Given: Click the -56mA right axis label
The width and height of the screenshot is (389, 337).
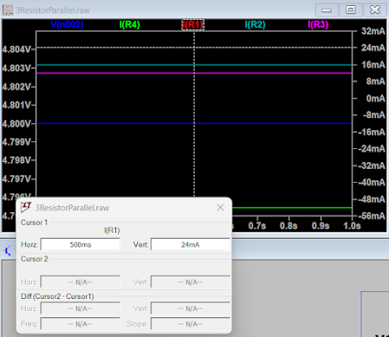Looking at the screenshot, I should pyautogui.click(x=372, y=215).
